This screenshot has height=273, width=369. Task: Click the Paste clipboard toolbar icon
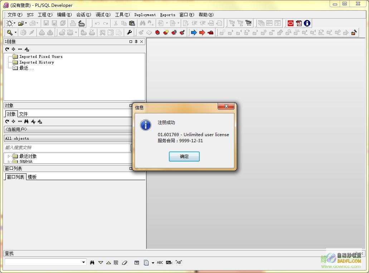coord(132,23)
